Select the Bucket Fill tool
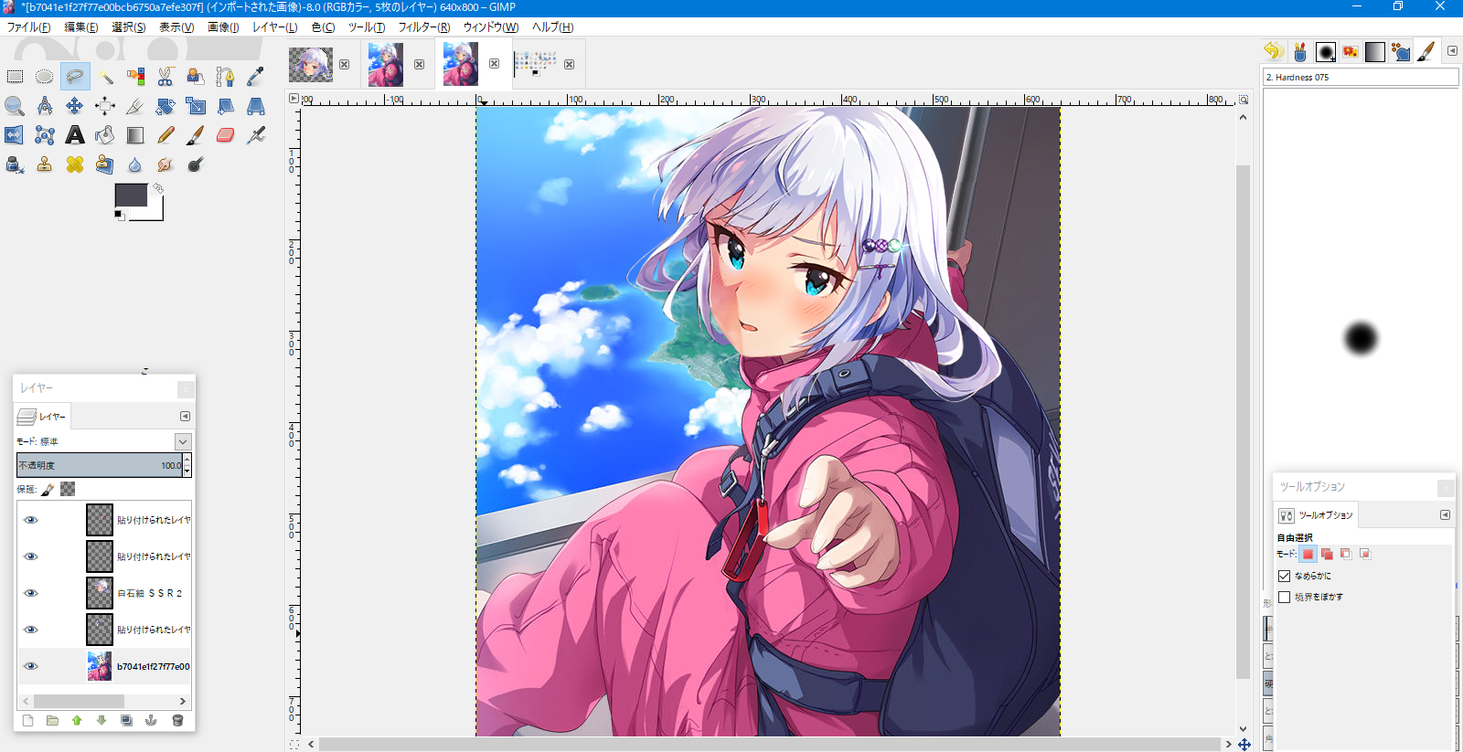This screenshot has width=1463, height=752. pyautogui.click(x=105, y=135)
